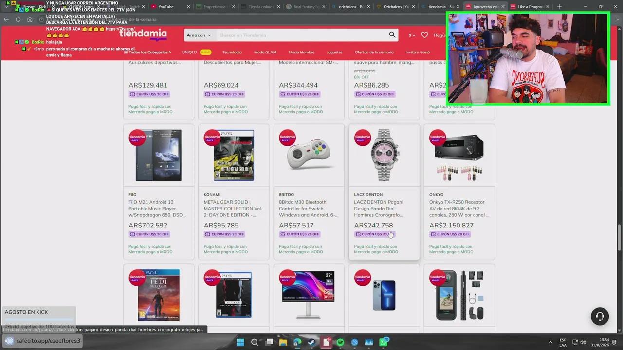Image resolution: width=623 pixels, height=350 pixels.
Task: Expand Todas las Categorías menu
Action: (147, 52)
